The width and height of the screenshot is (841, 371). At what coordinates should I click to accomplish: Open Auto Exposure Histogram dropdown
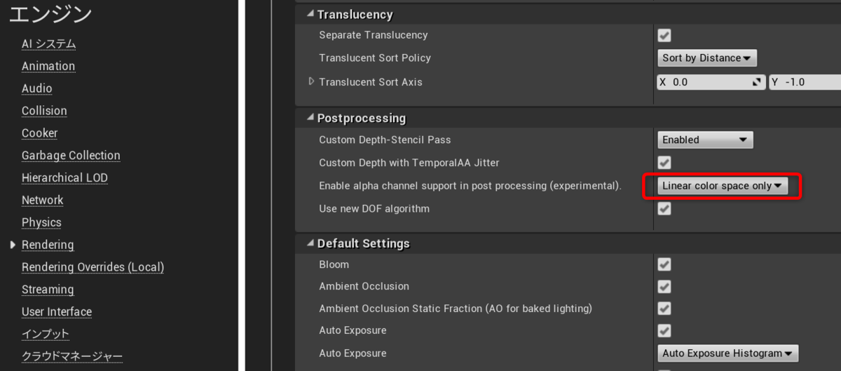(x=727, y=353)
